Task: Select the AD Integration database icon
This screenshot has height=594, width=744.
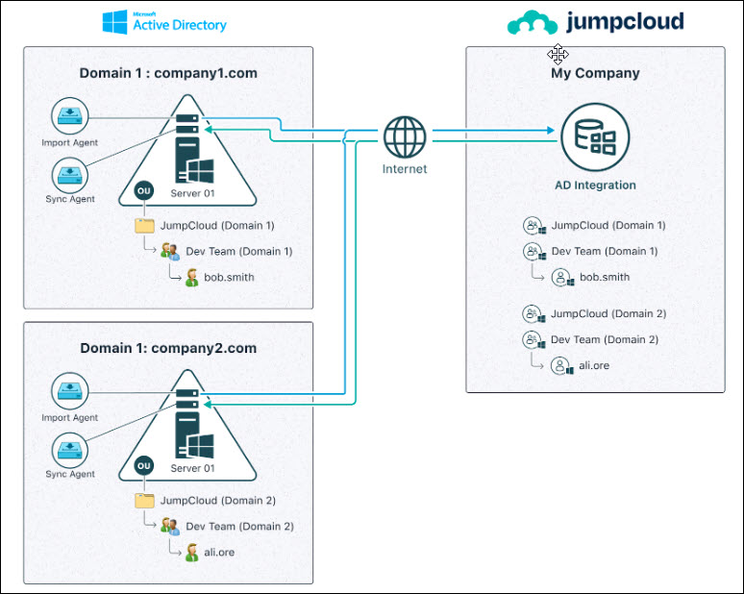Action: (x=594, y=136)
